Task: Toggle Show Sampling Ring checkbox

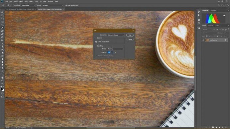Action: coord(66,5)
